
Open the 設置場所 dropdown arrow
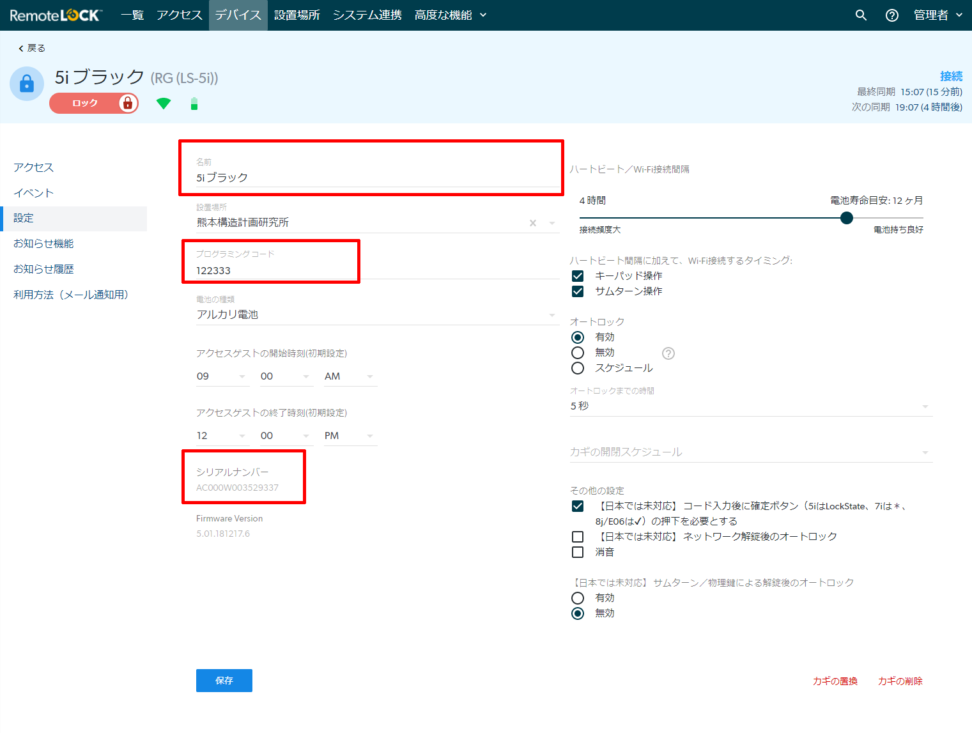[x=552, y=223]
